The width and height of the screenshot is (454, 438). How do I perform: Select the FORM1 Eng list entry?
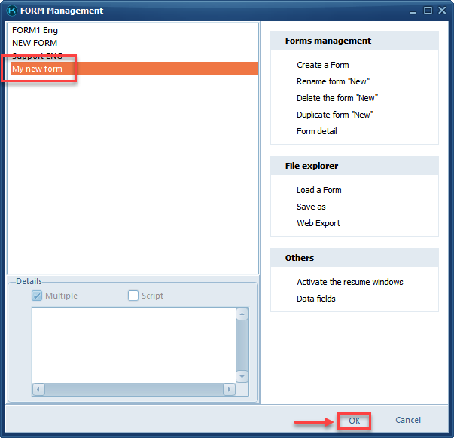(35, 30)
